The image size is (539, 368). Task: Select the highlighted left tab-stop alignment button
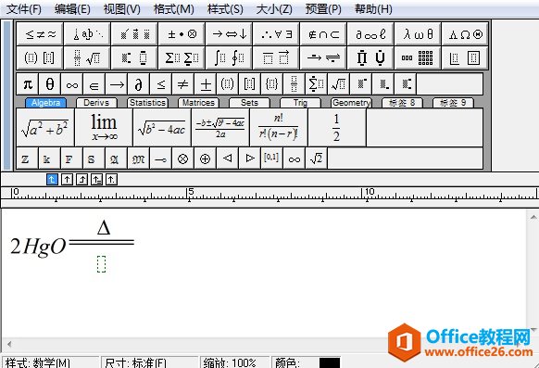(52, 179)
